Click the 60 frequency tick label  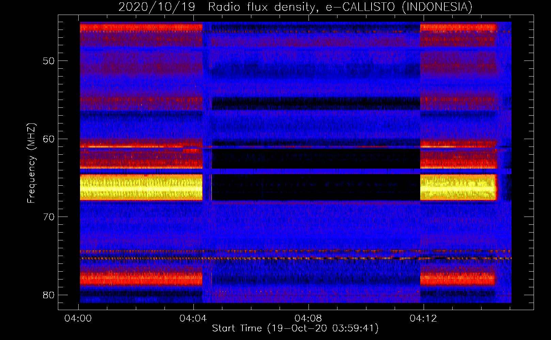(49, 139)
